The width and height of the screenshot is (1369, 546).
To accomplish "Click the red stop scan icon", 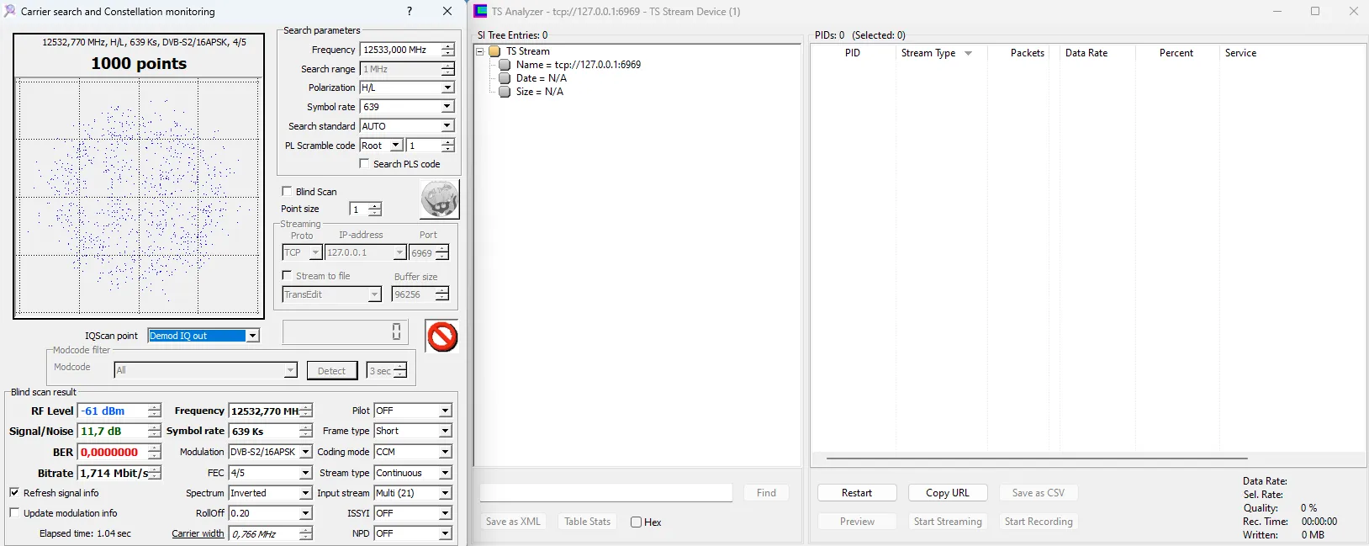I will tap(441, 337).
